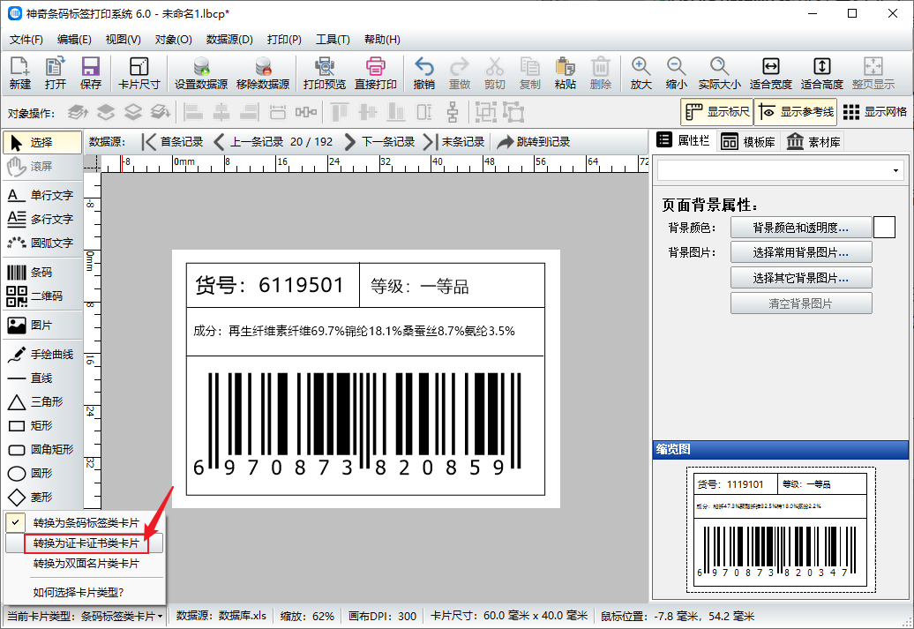This screenshot has height=629, width=914.
Task: Check 转换为条码标签类卡片 option
Action: coord(85,522)
